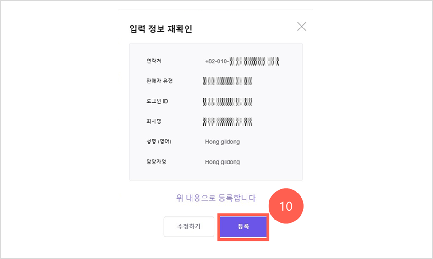Close the 입력 정보 재확인 dialog
Image resolution: width=433 pixels, height=259 pixels.
[301, 27]
